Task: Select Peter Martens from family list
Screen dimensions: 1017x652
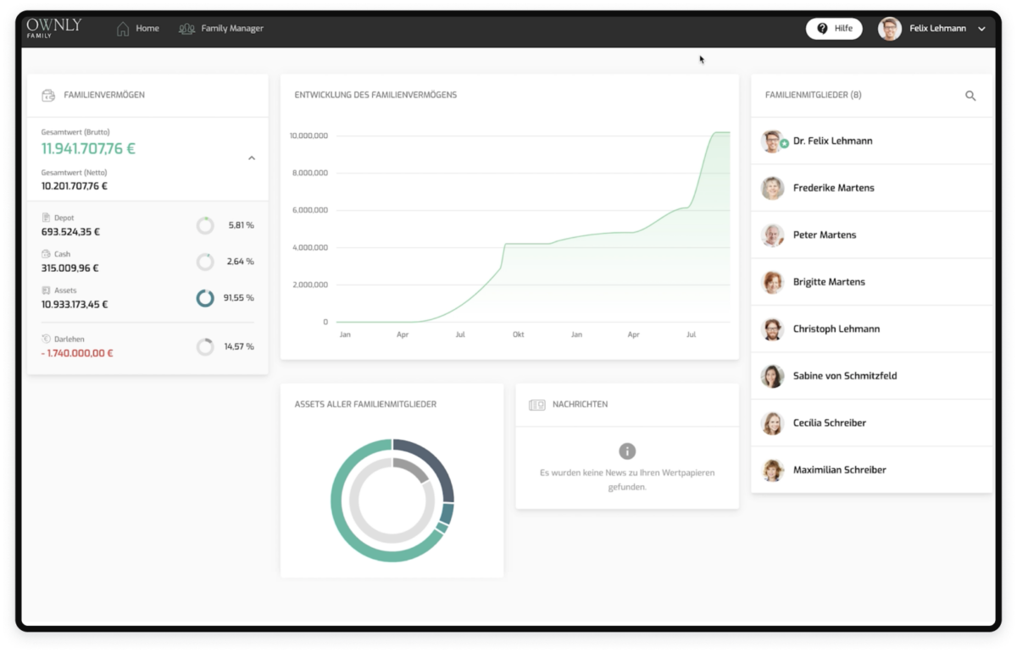Action: pyautogui.click(x=872, y=235)
